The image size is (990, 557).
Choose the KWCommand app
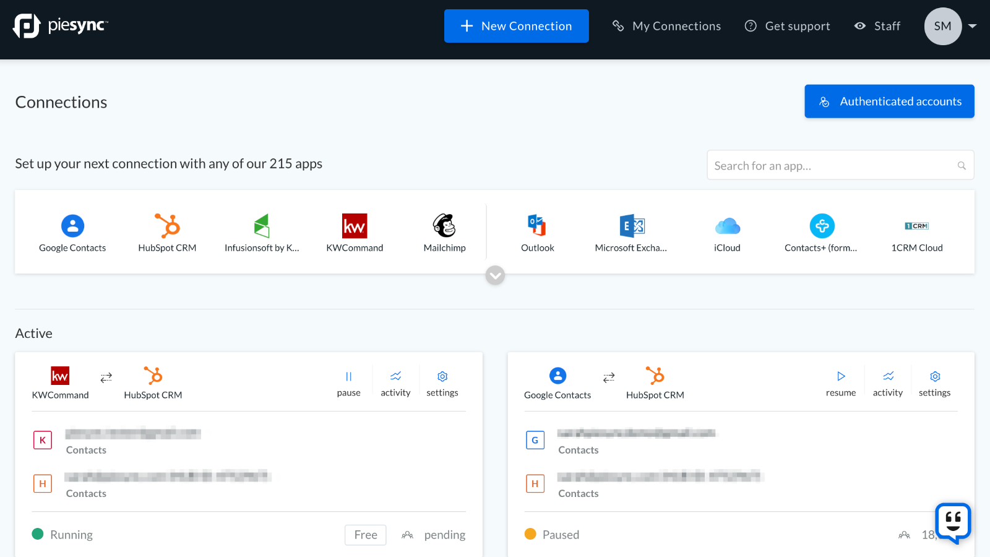[355, 233]
